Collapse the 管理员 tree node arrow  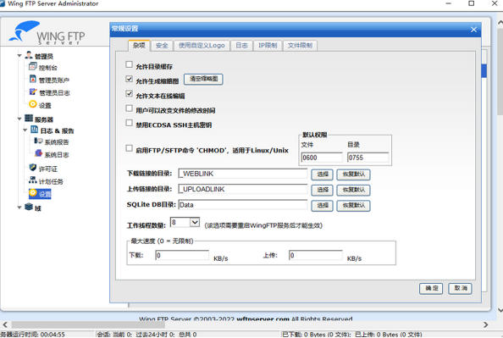click(x=19, y=56)
